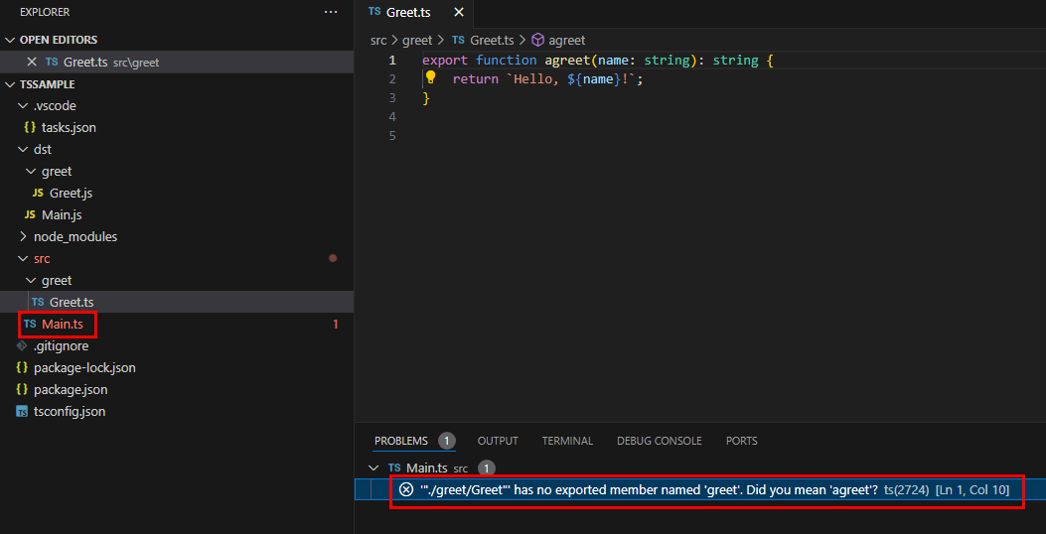The image size is (1046, 534).
Task: Switch to the Output panel tab
Action: click(x=498, y=441)
